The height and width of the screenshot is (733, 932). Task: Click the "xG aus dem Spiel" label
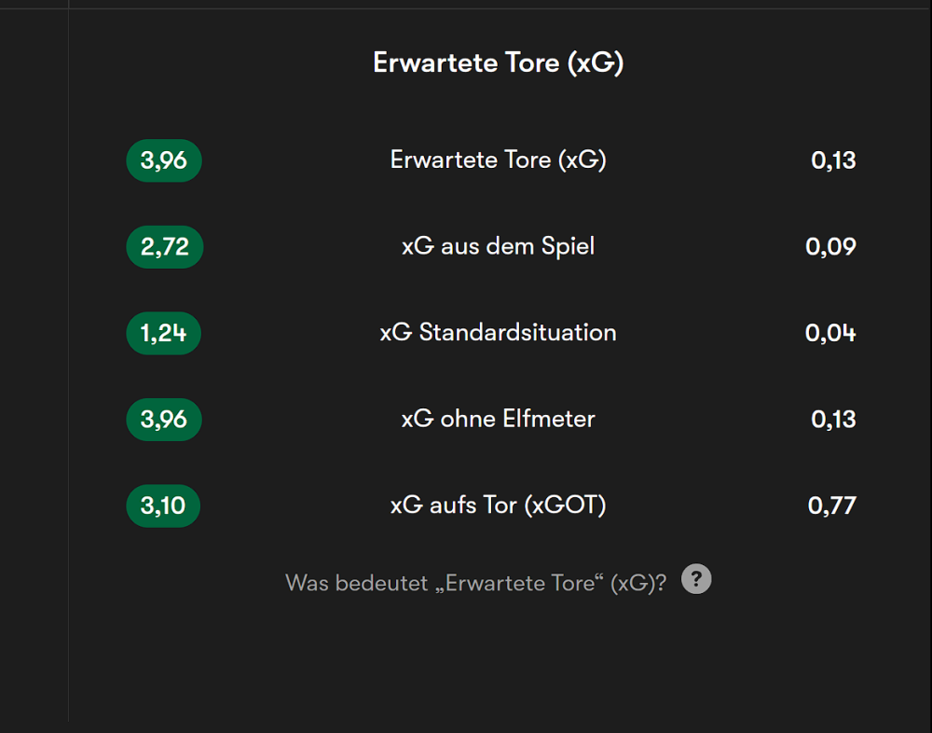click(498, 246)
